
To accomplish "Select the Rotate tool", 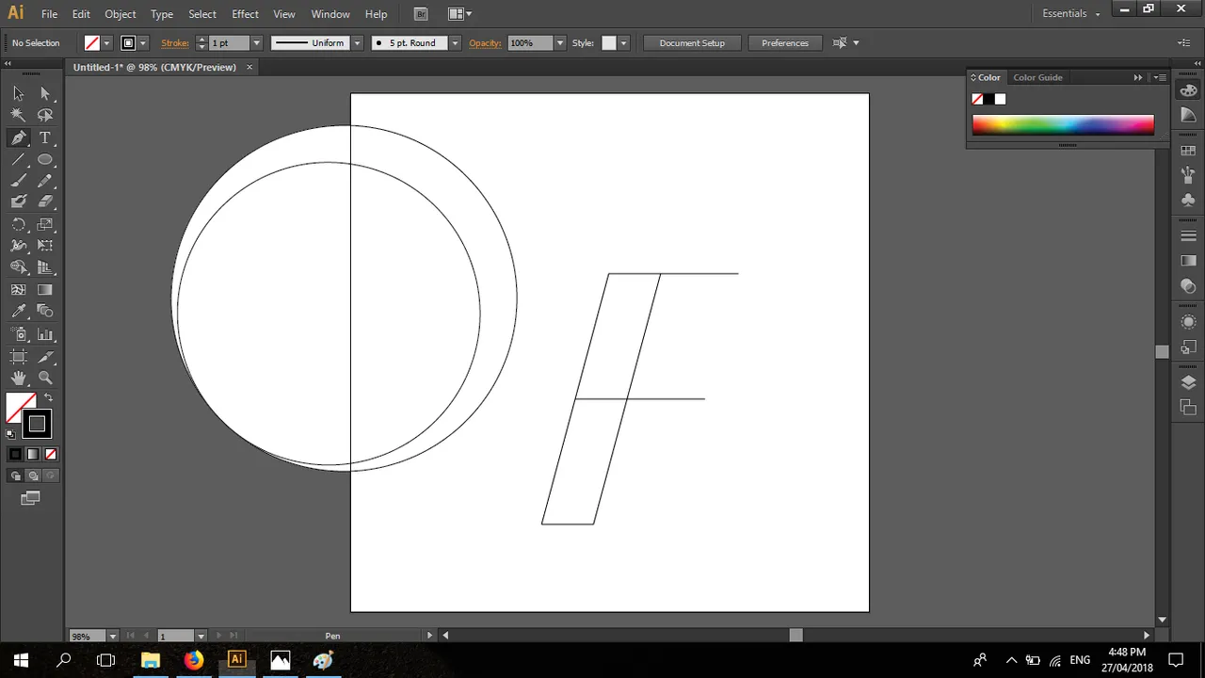I will pos(18,224).
